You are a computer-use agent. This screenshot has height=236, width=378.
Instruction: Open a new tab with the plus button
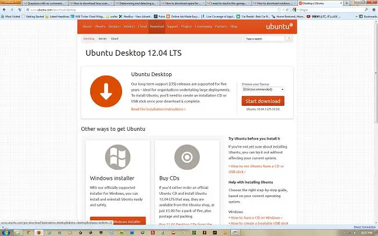coord(347,3)
